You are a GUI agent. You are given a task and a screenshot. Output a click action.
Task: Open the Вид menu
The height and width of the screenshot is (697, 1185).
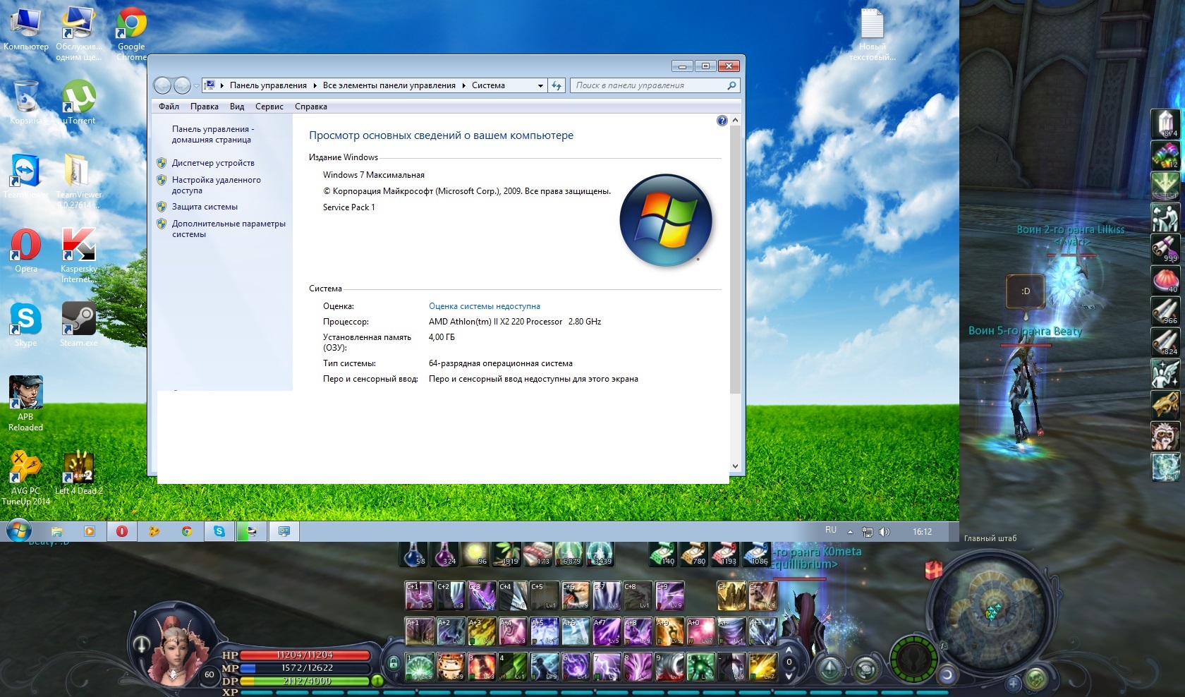click(x=237, y=107)
